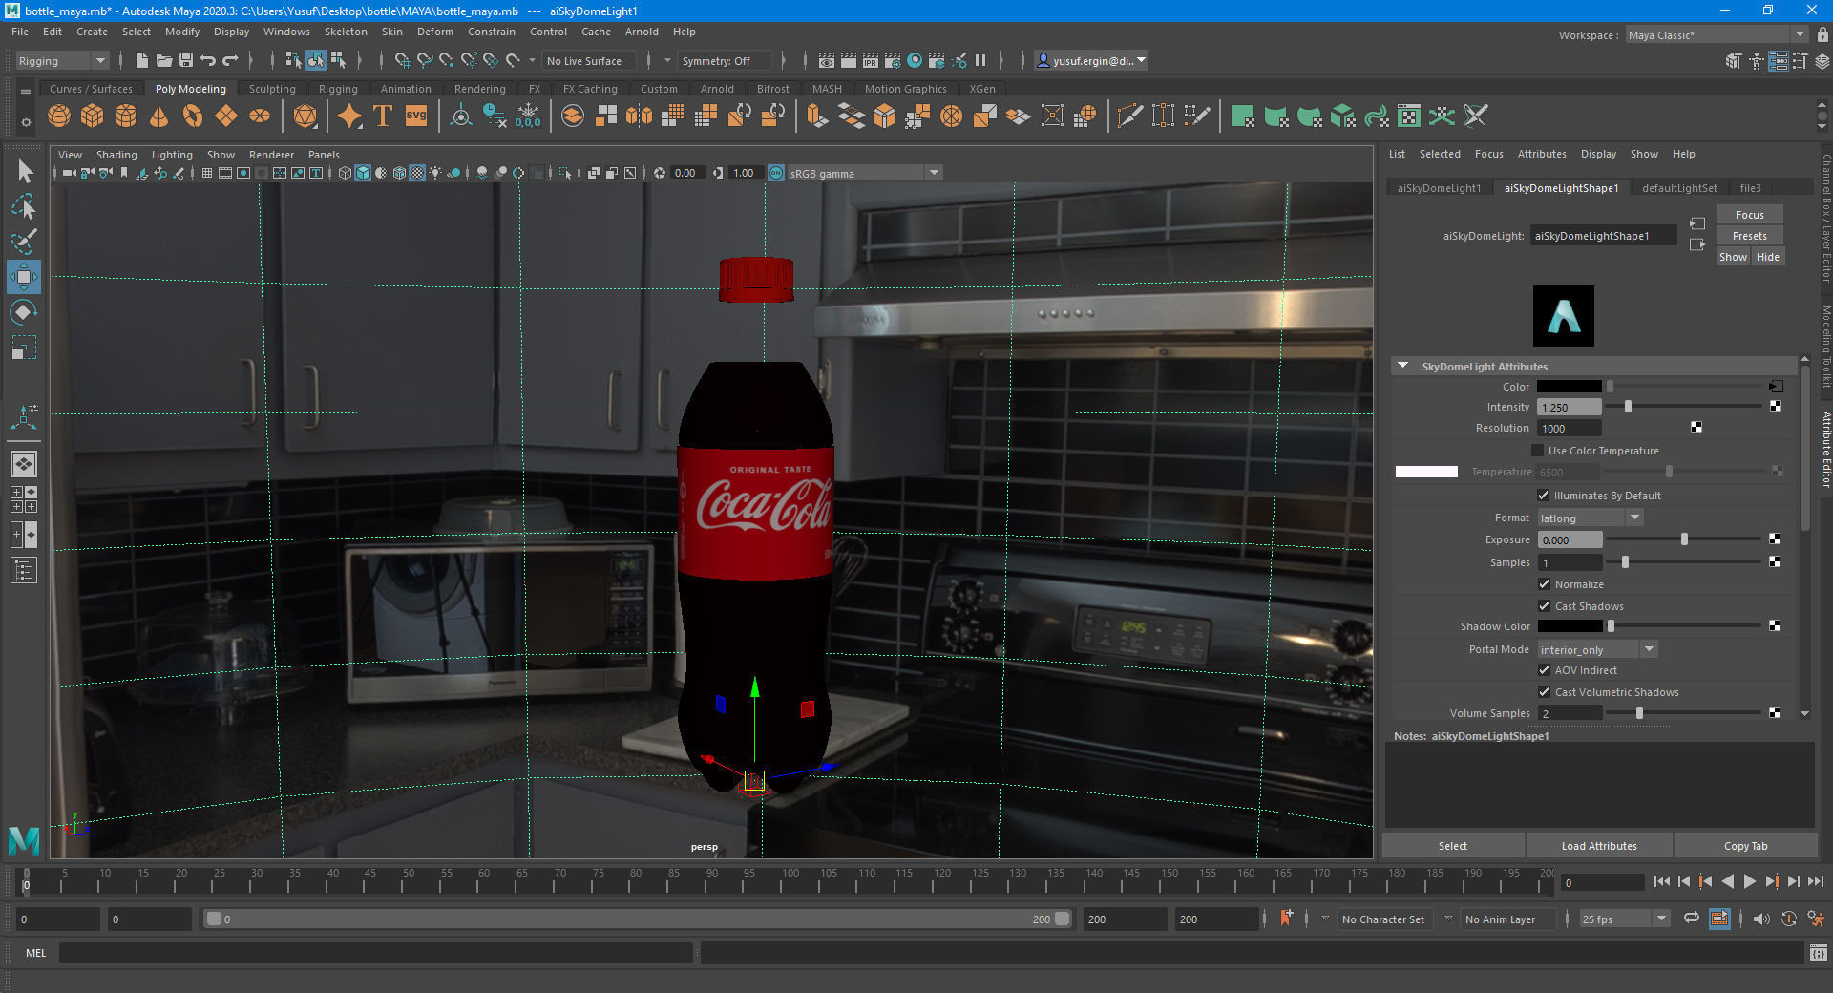Toggle the Normalize checkbox
Viewport: 1833px width, 993px height.
pyautogui.click(x=1544, y=584)
